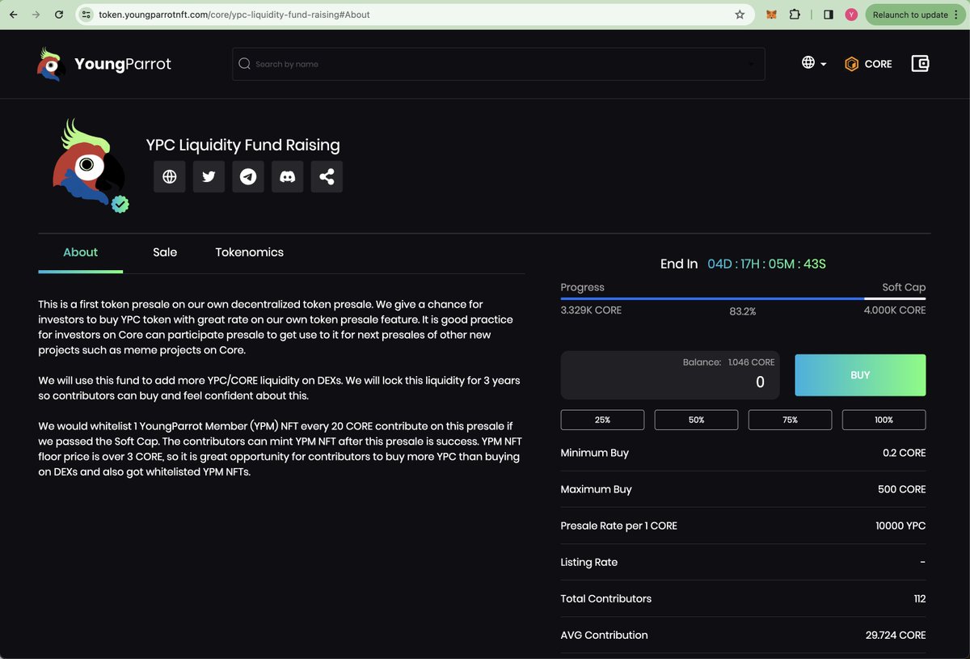
Task: Open the project website globe icon
Action: click(x=170, y=176)
